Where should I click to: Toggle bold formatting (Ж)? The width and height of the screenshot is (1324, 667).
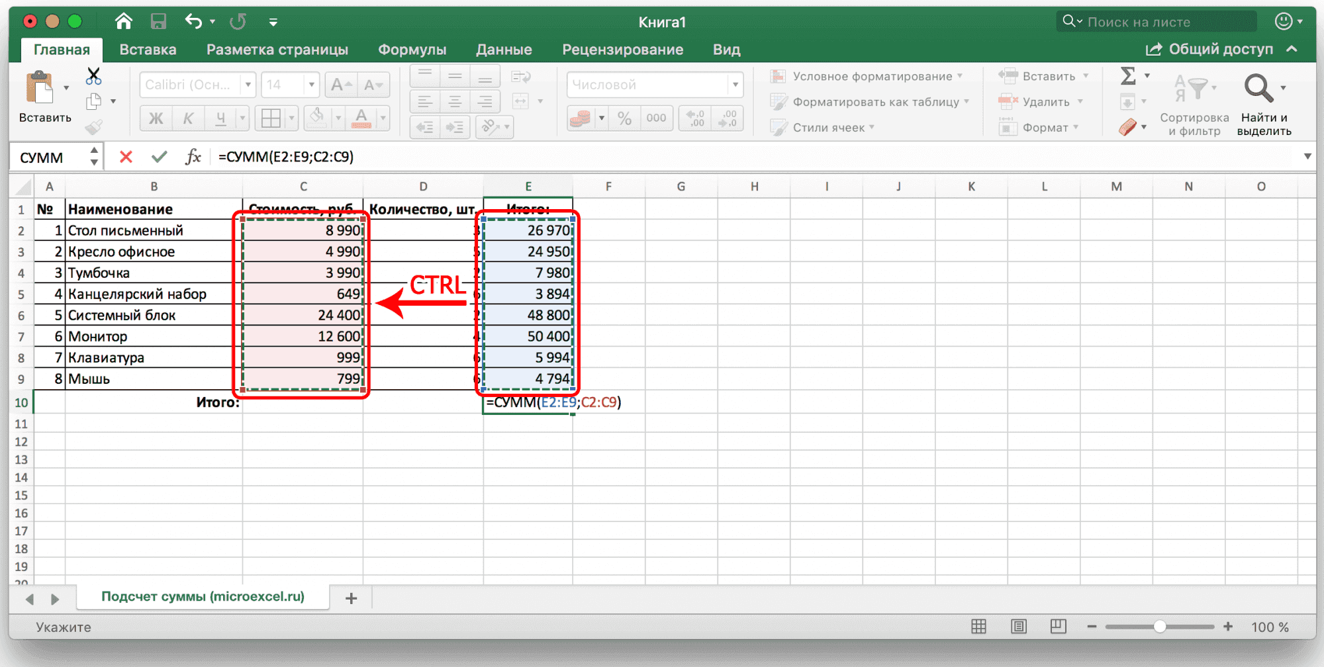pos(156,118)
